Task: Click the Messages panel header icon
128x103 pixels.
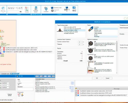Action: point(76,89)
